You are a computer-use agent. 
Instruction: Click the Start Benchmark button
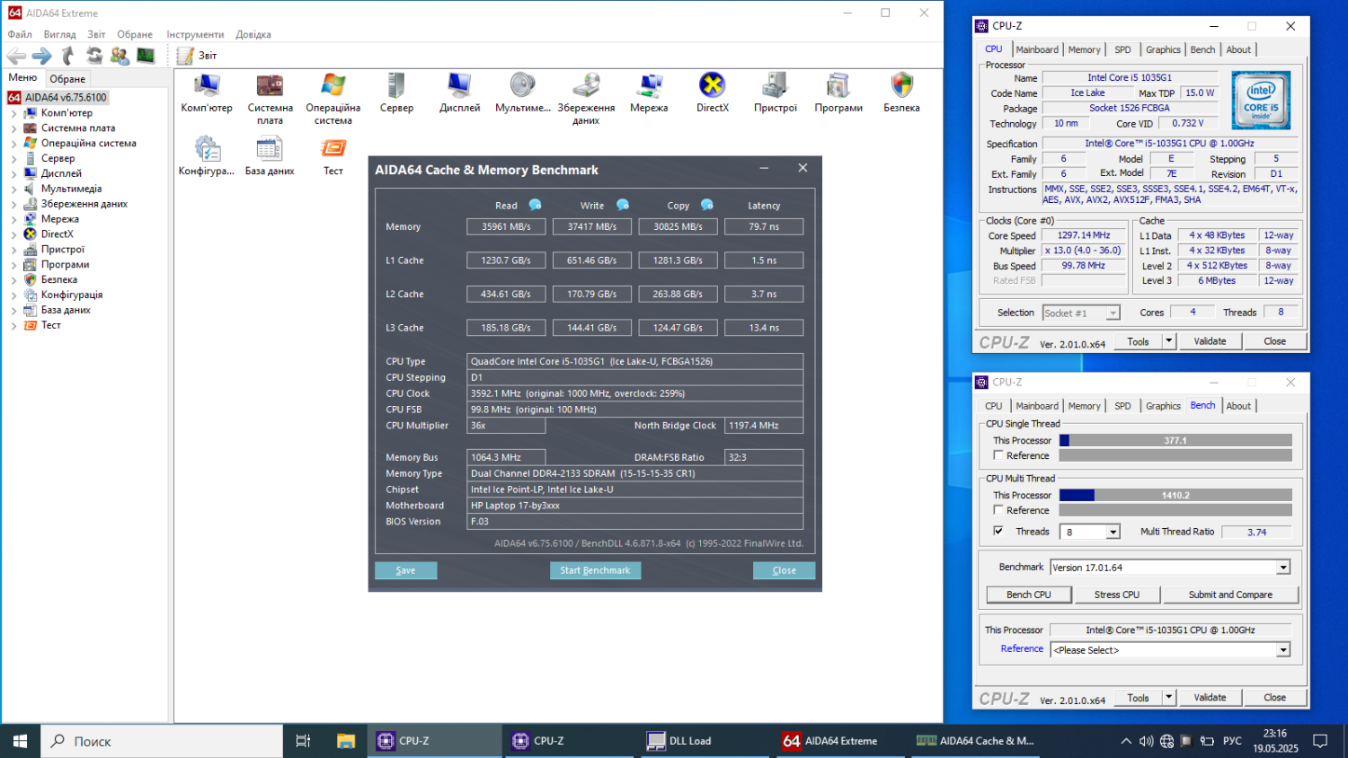595,570
